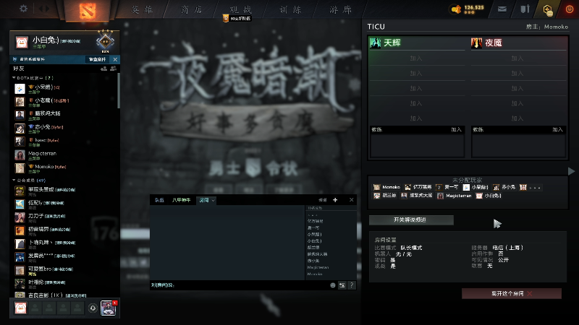Select friend Magicterran in the friends list
Screen dimensions: 579x325
pos(64,155)
